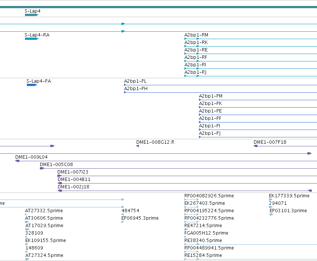The height and width of the screenshot is (261, 317).
Task: Select EST EP03101.3prime
Action: tap(288, 211)
